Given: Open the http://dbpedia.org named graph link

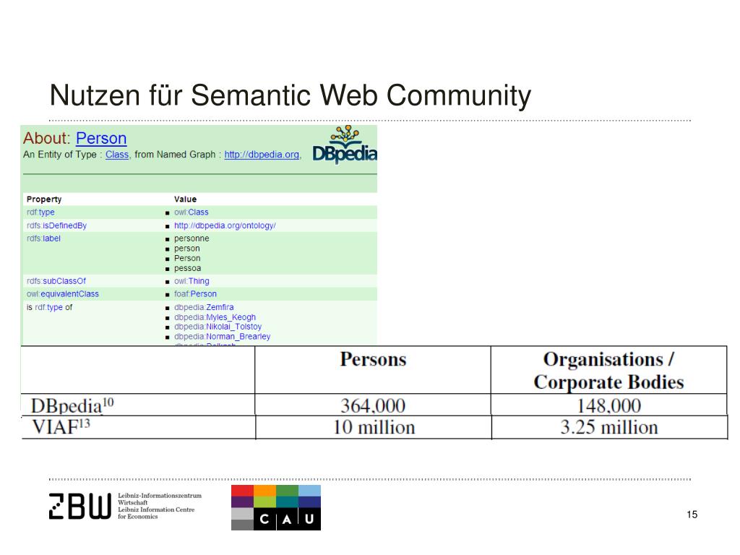Looking at the screenshot, I should 262,155.
